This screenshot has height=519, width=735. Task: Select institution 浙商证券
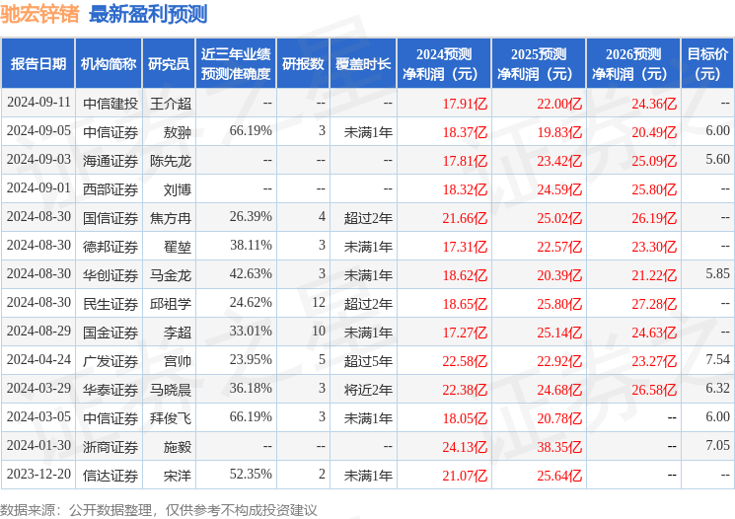pos(110,447)
